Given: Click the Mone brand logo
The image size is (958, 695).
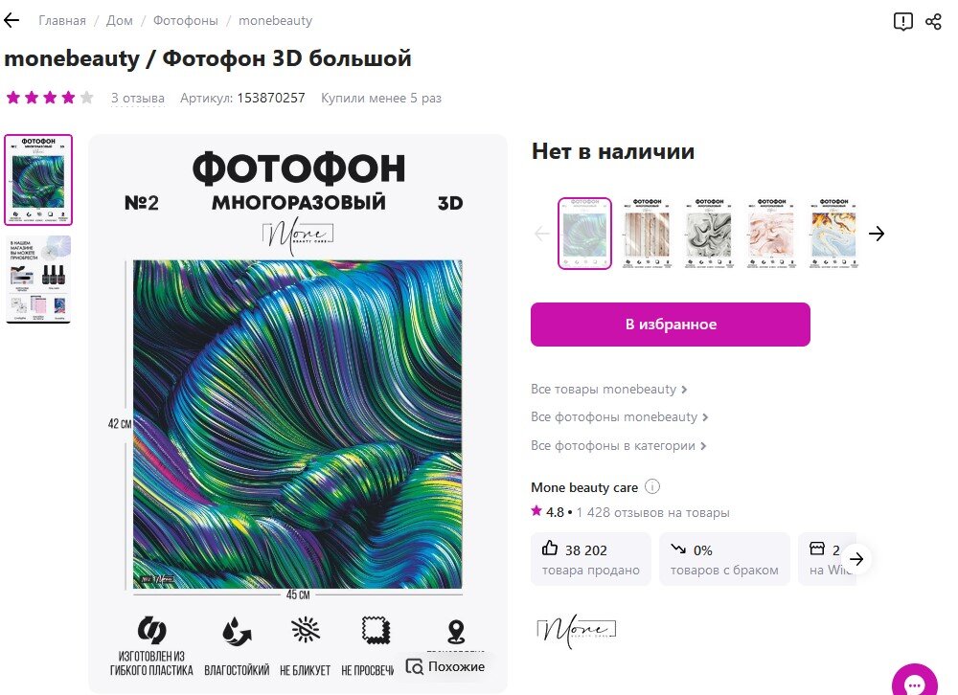Looking at the screenshot, I should (x=576, y=631).
